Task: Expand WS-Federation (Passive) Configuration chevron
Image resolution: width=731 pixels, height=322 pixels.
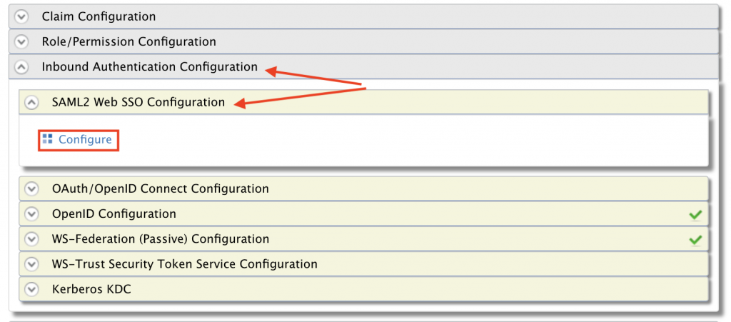Action: 31,239
